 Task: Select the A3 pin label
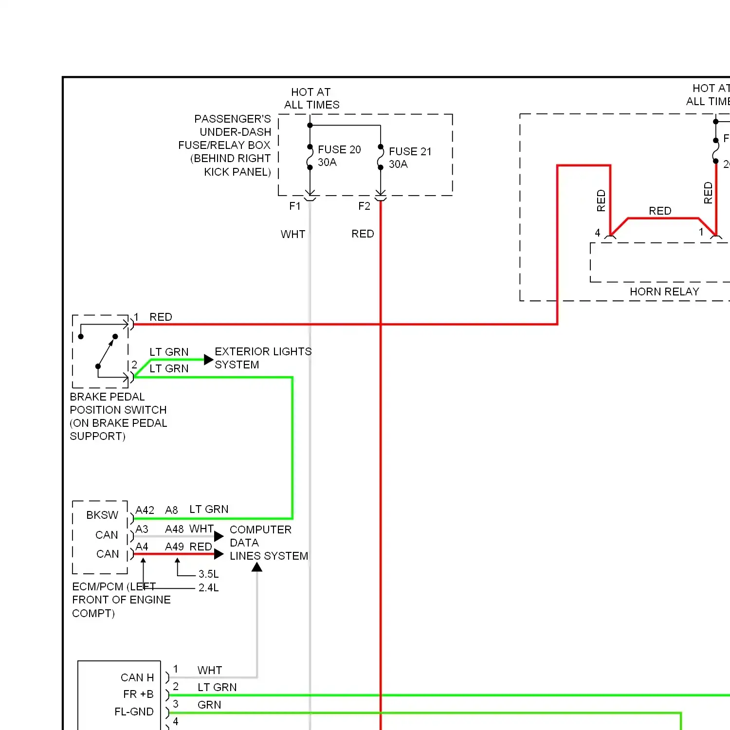pos(142,529)
